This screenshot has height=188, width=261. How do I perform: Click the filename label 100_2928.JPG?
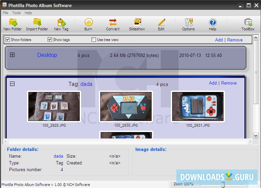point(54,125)
